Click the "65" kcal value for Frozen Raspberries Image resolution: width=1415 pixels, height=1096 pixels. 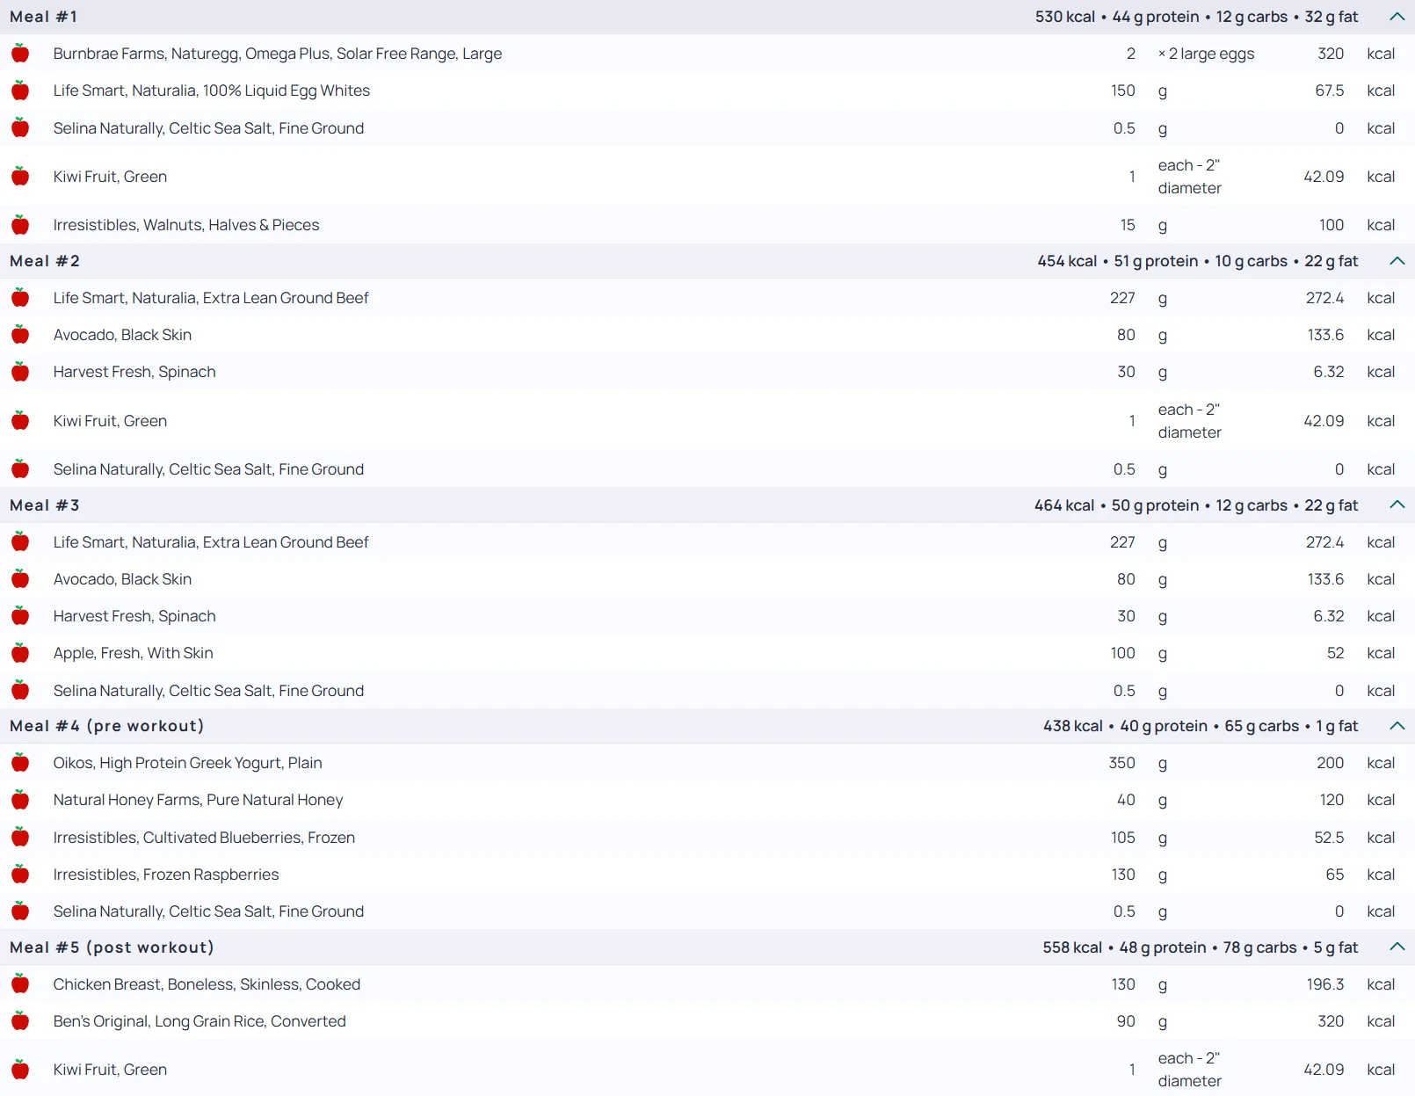1335,875
